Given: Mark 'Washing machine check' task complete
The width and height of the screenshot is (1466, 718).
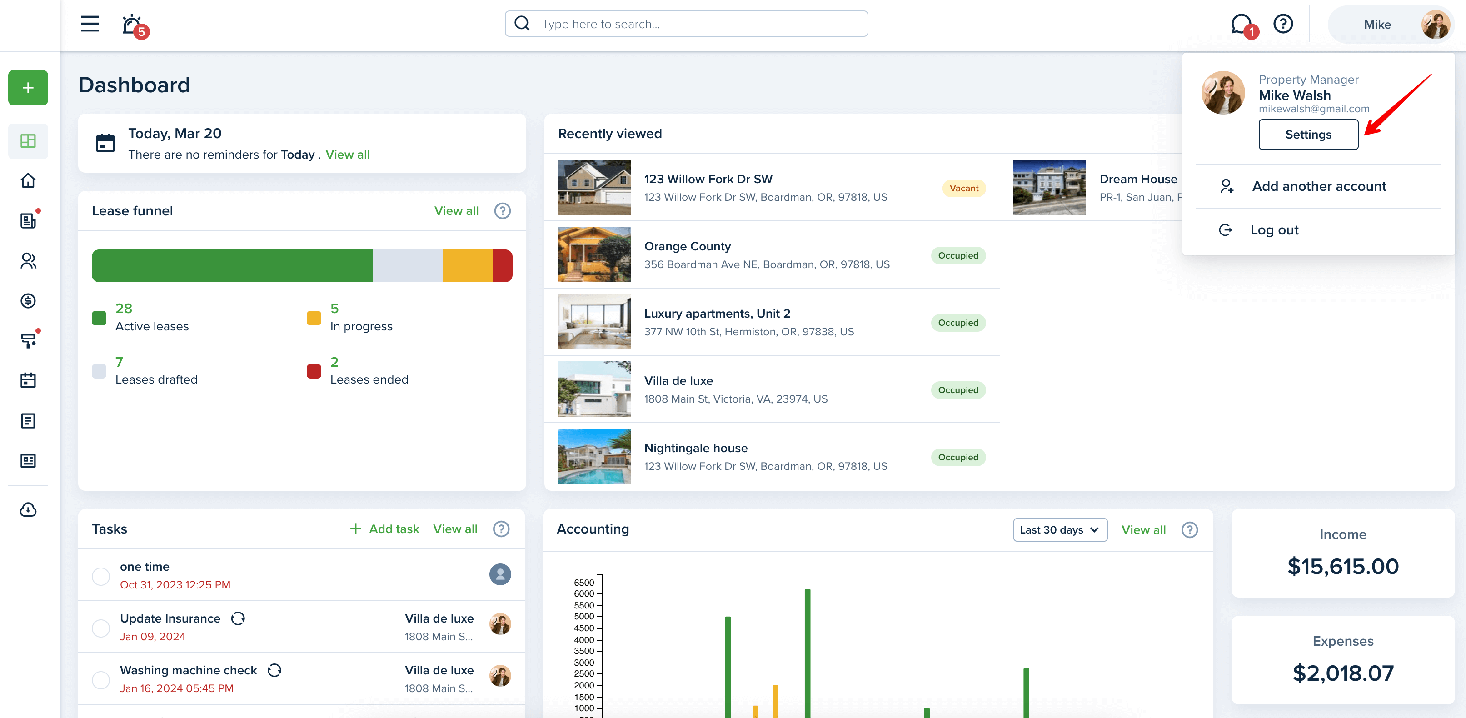Looking at the screenshot, I should (101, 679).
